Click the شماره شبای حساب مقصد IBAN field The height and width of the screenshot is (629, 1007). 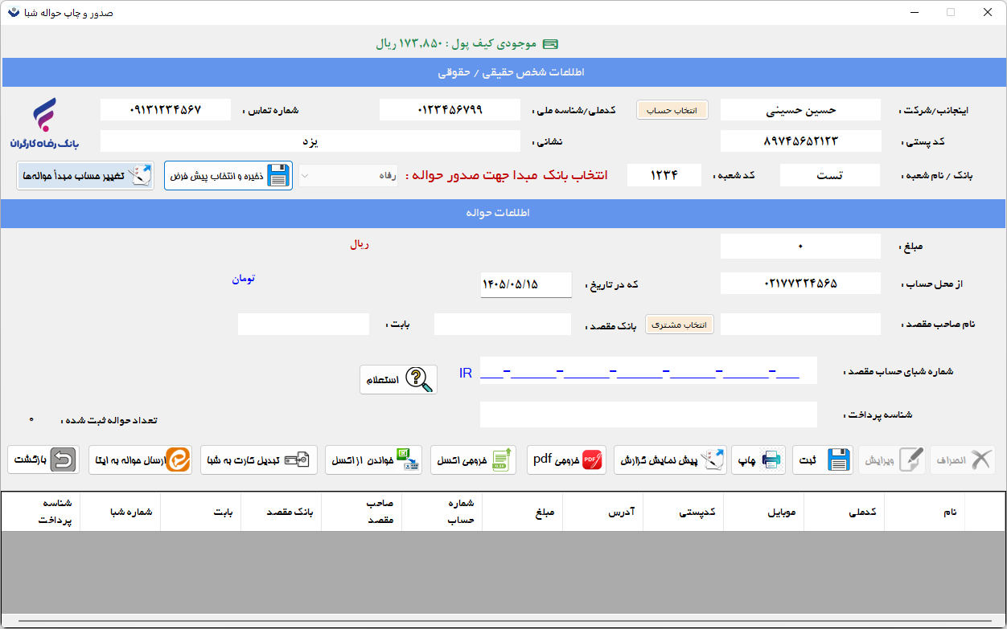click(x=648, y=371)
